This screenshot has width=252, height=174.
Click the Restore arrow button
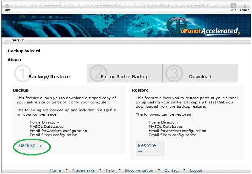click(x=149, y=148)
